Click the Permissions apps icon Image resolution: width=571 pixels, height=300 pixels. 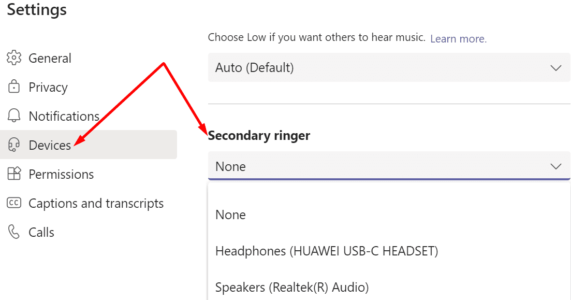(14, 174)
